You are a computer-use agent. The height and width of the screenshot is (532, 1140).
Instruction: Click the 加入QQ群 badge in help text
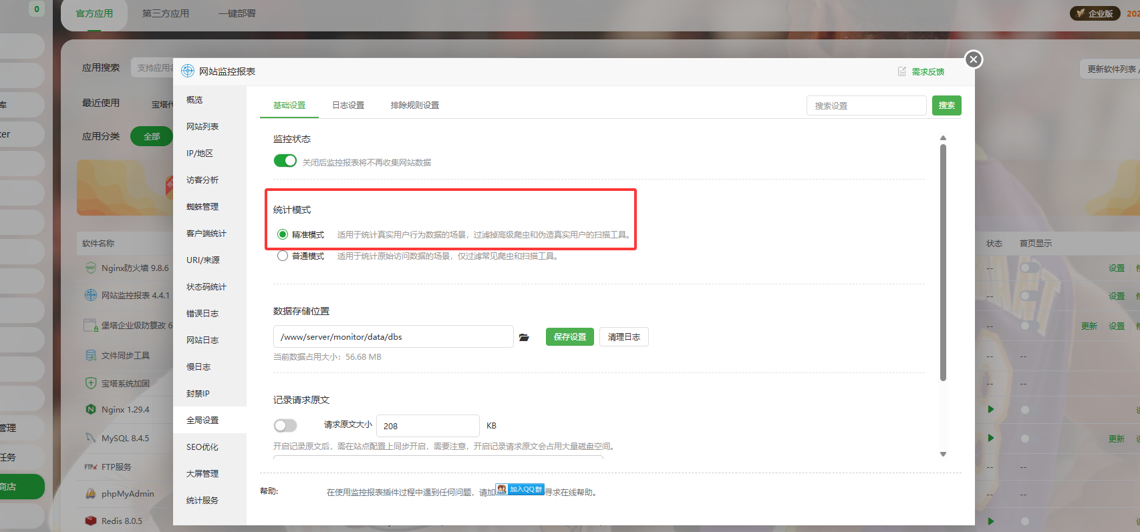click(520, 489)
